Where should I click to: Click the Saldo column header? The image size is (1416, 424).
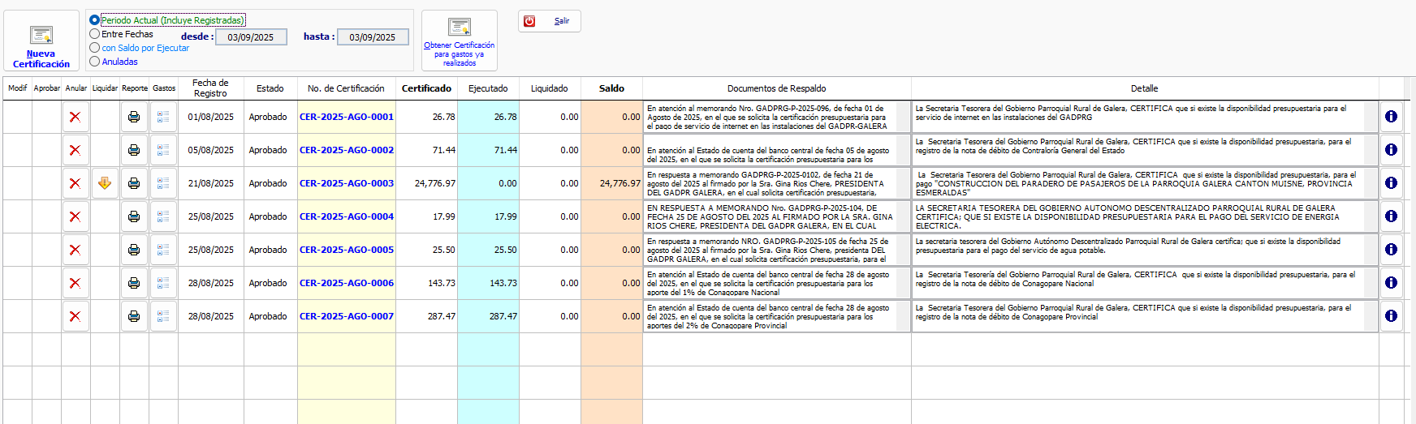(611, 88)
